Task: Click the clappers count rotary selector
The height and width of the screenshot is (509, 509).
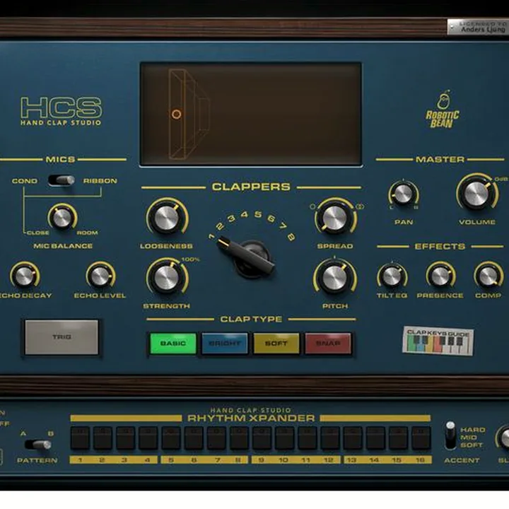Action: pyautogui.click(x=250, y=257)
